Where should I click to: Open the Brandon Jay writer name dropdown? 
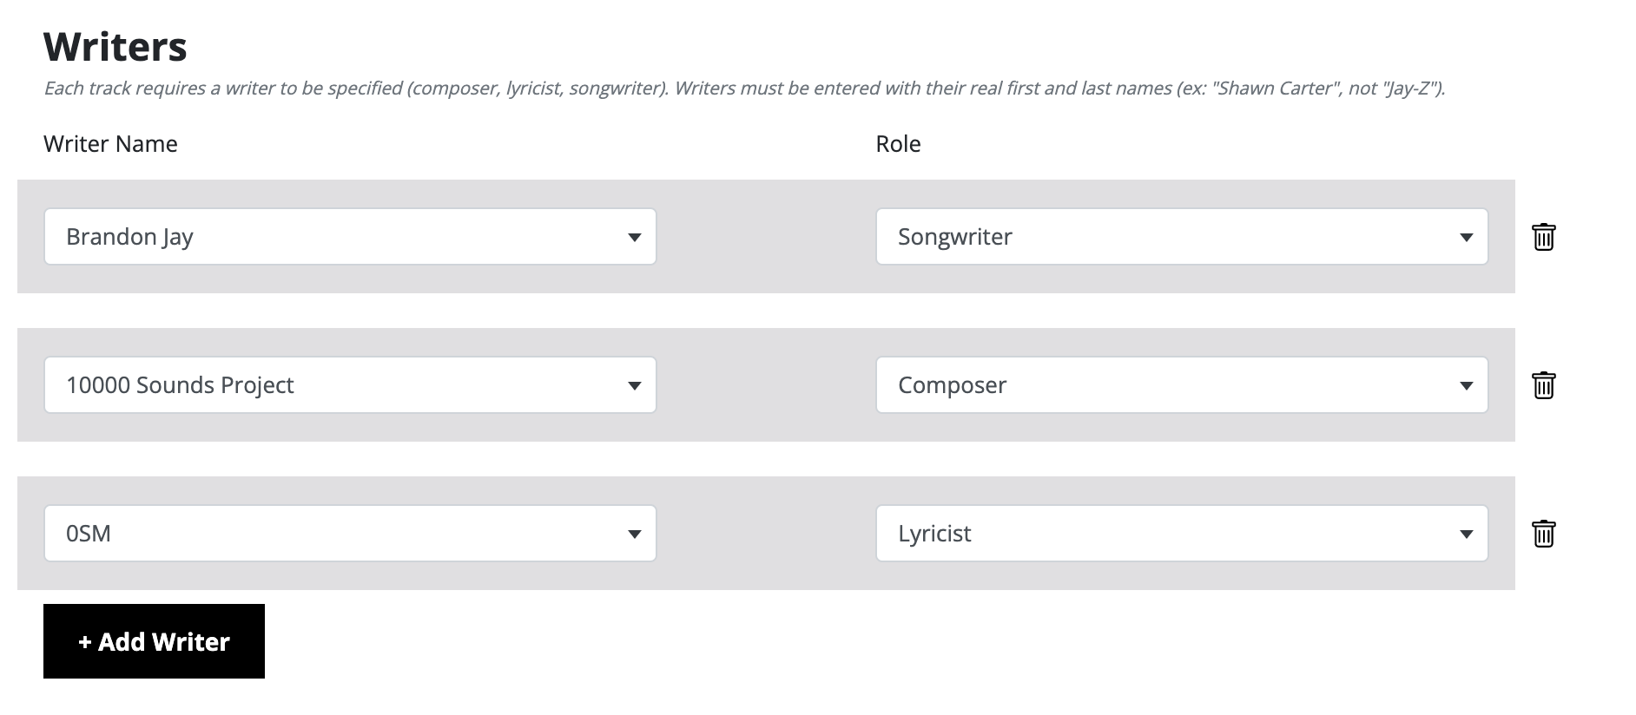coord(350,237)
